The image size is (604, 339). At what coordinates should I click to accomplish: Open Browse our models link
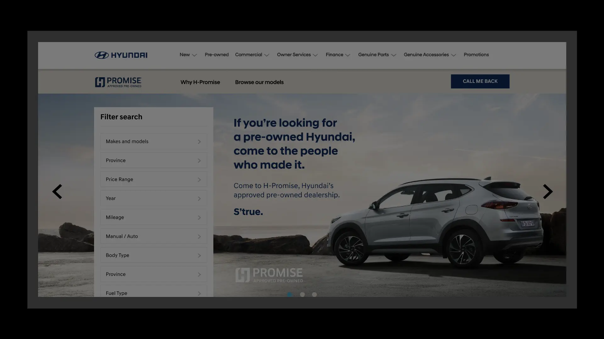pyautogui.click(x=259, y=82)
